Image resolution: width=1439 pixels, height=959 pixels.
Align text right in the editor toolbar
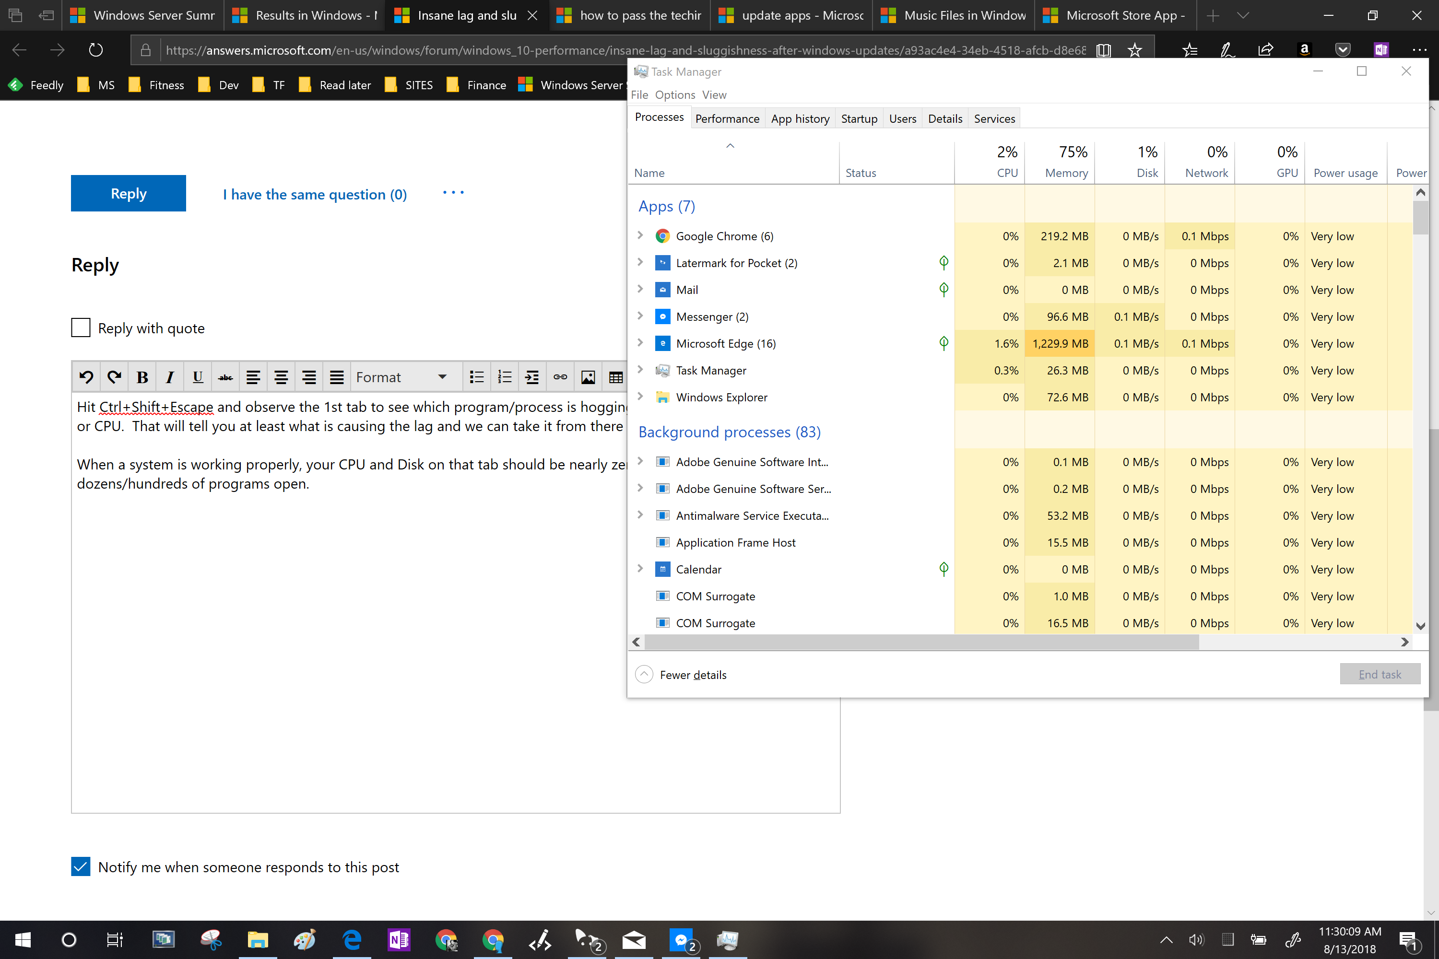pyautogui.click(x=309, y=377)
